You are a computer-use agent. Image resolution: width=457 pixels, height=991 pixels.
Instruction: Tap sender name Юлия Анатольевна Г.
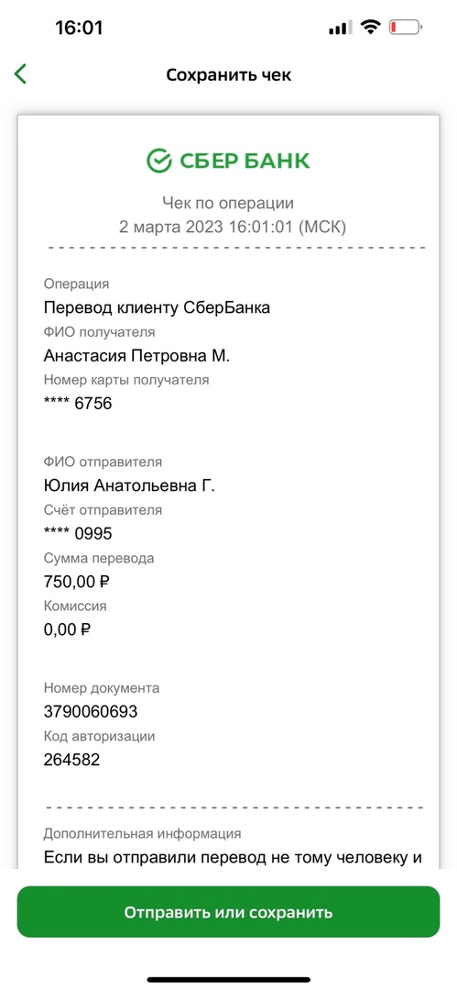tap(129, 485)
